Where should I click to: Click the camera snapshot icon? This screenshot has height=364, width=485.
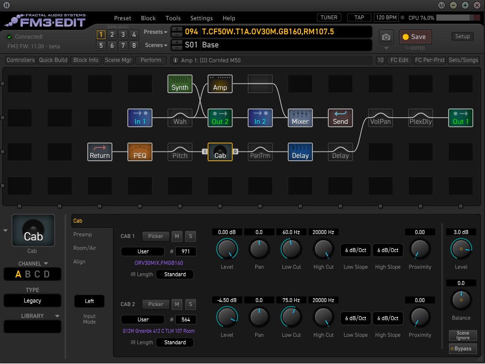click(x=386, y=37)
